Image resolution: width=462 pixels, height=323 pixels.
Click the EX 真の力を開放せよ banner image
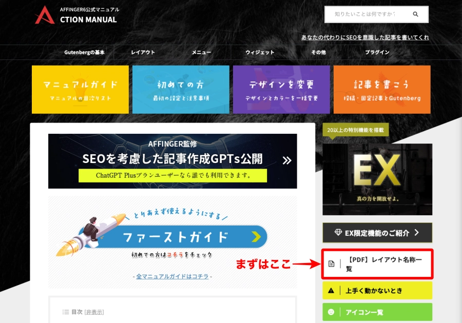point(377,179)
